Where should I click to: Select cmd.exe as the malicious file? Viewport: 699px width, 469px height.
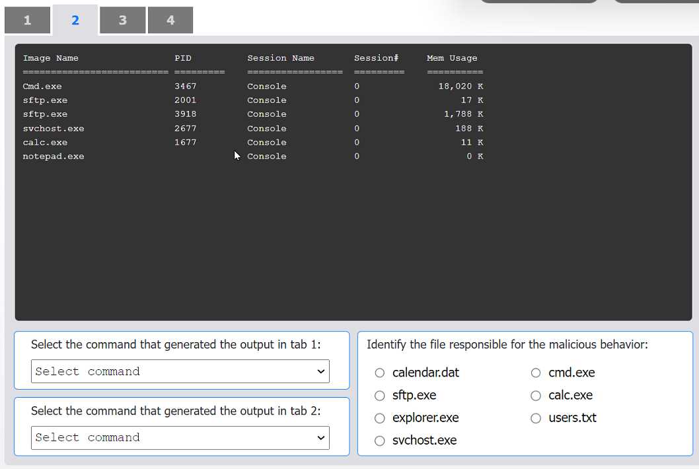(x=536, y=373)
